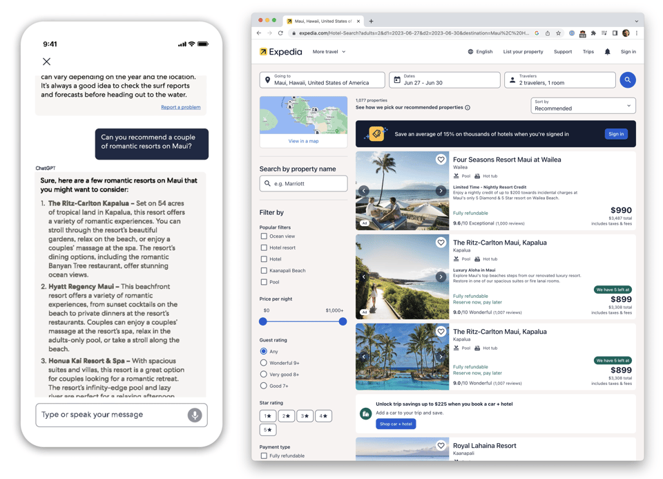
Task: Show next photo of Four Seasons Resort
Action: (441, 191)
